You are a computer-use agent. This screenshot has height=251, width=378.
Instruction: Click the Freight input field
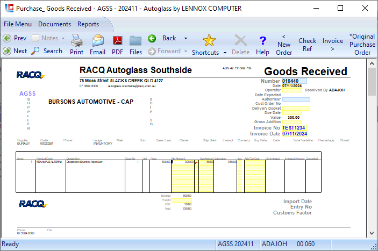coord(182,200)
